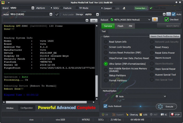183x123 pixels.
Task: Click the SC screenshot icon
Action: tap(162, 114)
